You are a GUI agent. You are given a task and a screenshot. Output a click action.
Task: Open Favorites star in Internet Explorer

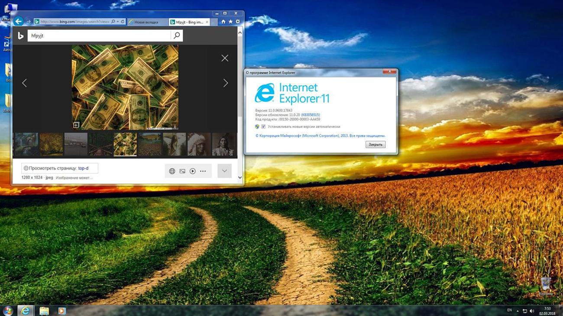click(230, 22)
